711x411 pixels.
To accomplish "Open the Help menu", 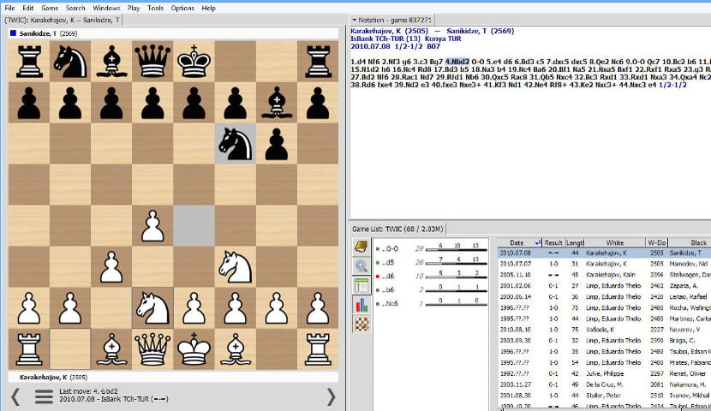I will coord(208,9).
